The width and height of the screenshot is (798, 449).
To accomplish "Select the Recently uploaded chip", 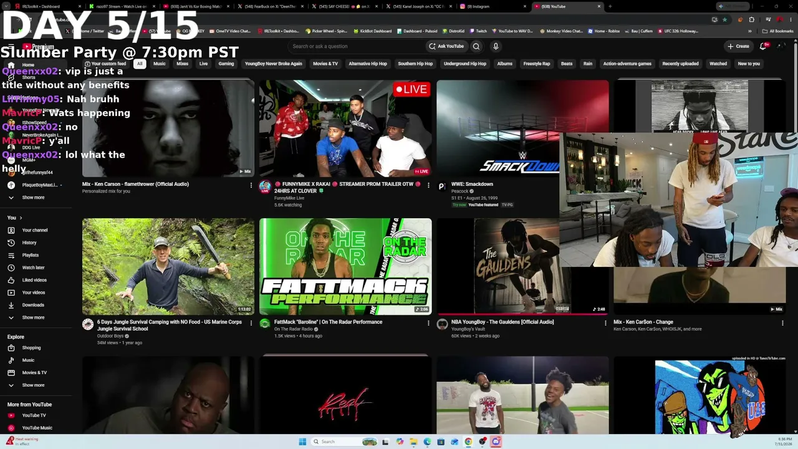I will [x=680, y=64].
